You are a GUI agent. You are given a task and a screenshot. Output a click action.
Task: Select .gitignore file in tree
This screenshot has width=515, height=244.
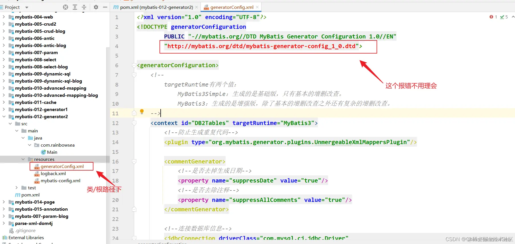(25, 231)
